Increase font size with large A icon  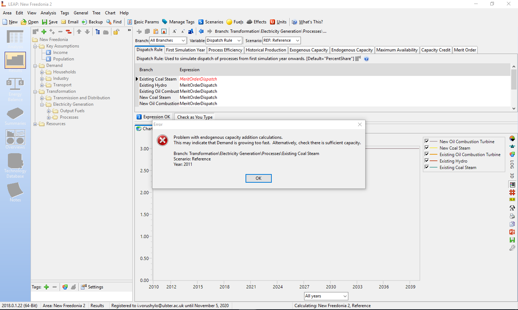pyautogui.click(x=174, y=31)
